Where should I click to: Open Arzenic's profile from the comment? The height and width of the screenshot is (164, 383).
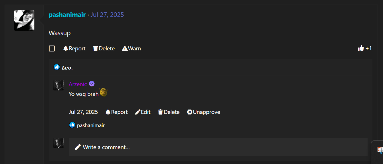click(78, 84)
